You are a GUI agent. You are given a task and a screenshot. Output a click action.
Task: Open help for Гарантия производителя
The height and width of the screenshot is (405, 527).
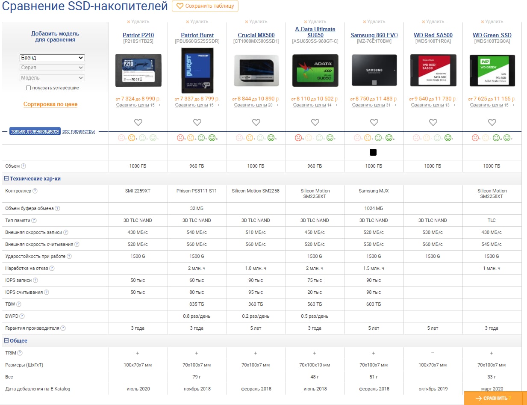click(63, 328)
